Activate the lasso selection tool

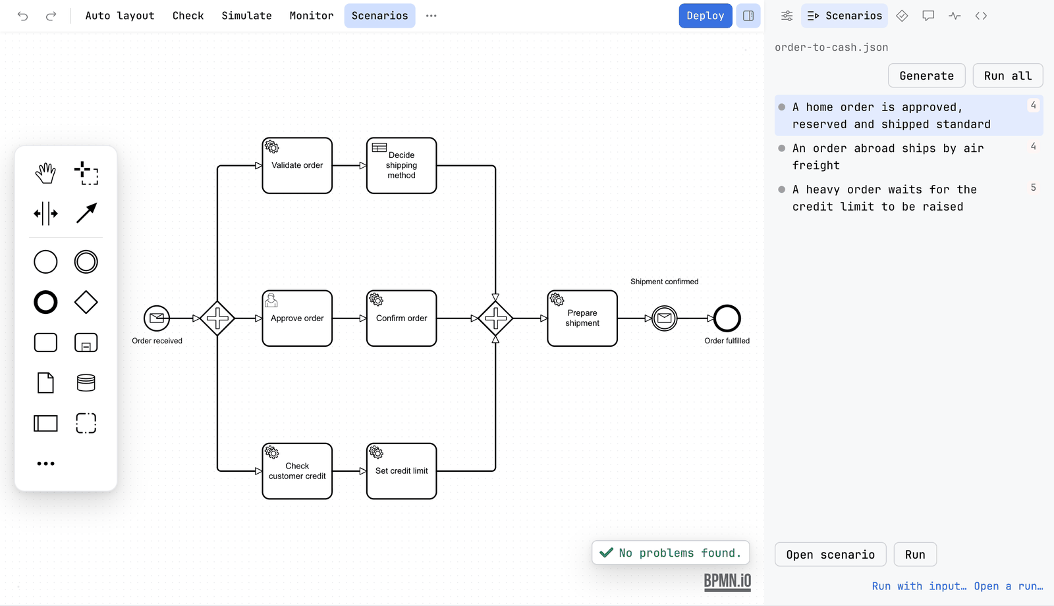pos(86,173)
